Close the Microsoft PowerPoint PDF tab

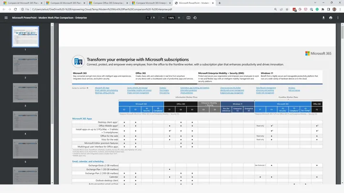[x=213, y=3]
